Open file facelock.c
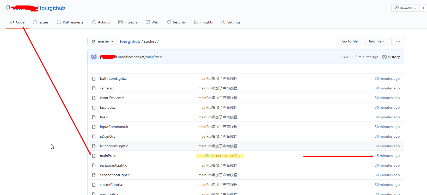The height and width of the screenshot is (195, 427). point(108,107)
